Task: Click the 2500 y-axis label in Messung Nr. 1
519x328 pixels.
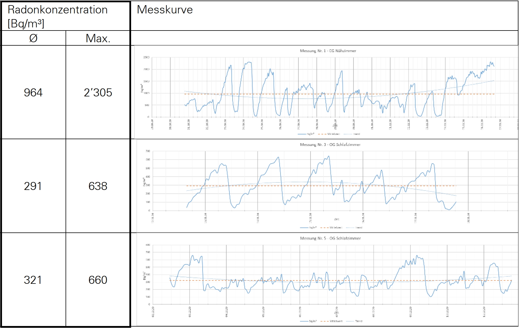Action: [x=146, y=57]
